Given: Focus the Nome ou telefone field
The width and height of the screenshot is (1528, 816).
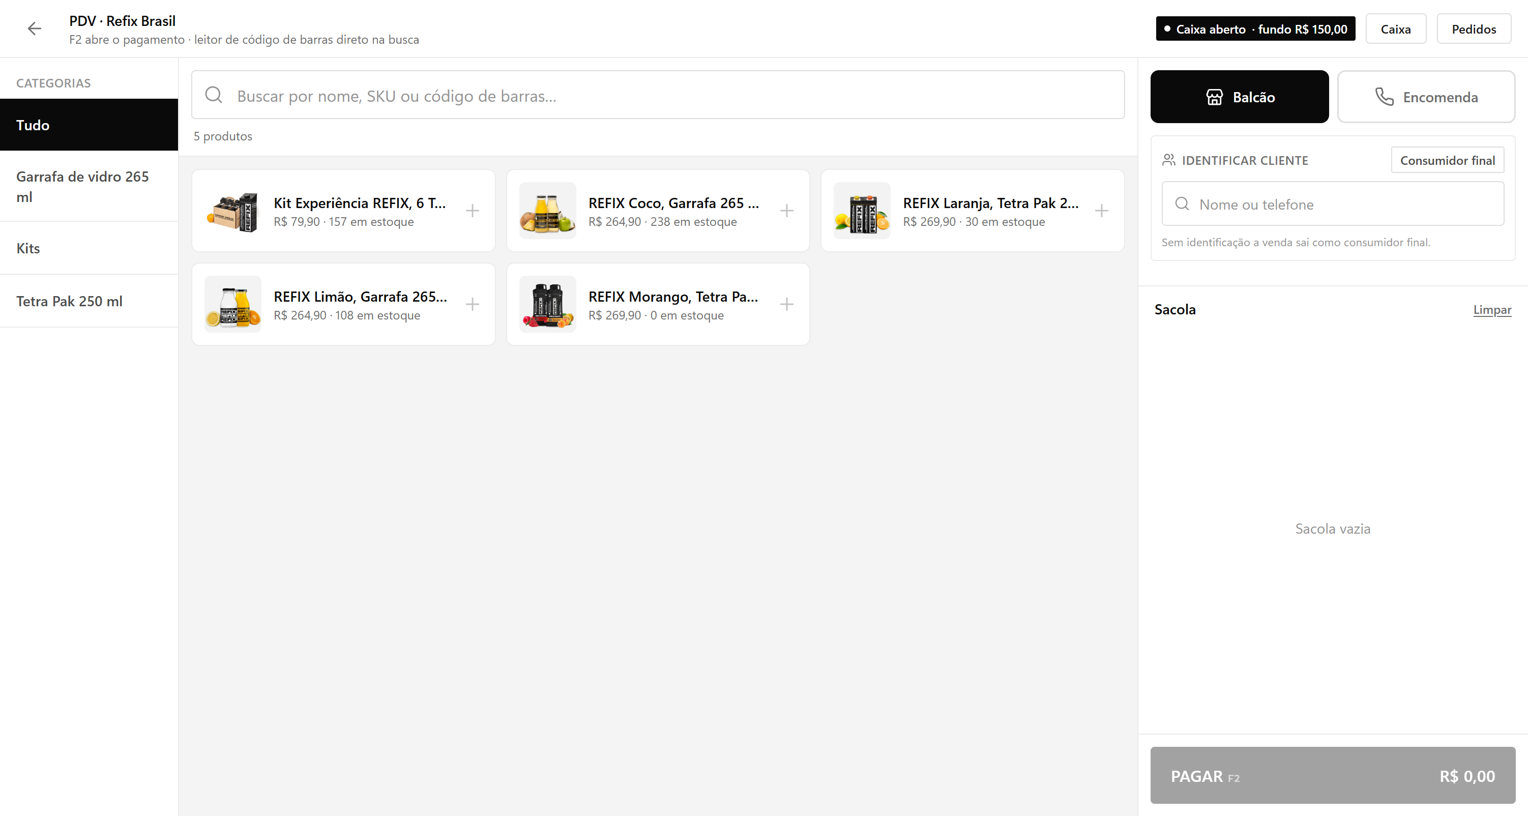Looking at the screenshot, I should pyautogui.click(x=1333, y=203).
